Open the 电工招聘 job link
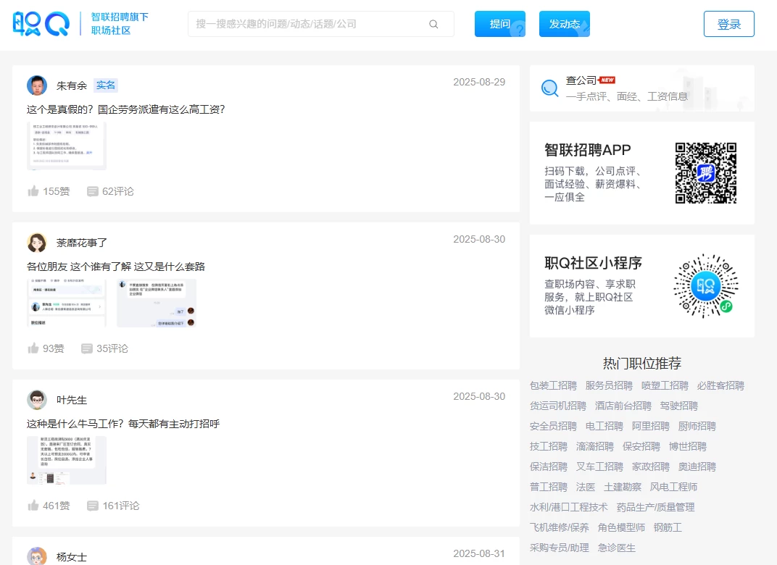The height and width of the screenshot is (565, 777). pyautogui.click(x=604, y=426)
